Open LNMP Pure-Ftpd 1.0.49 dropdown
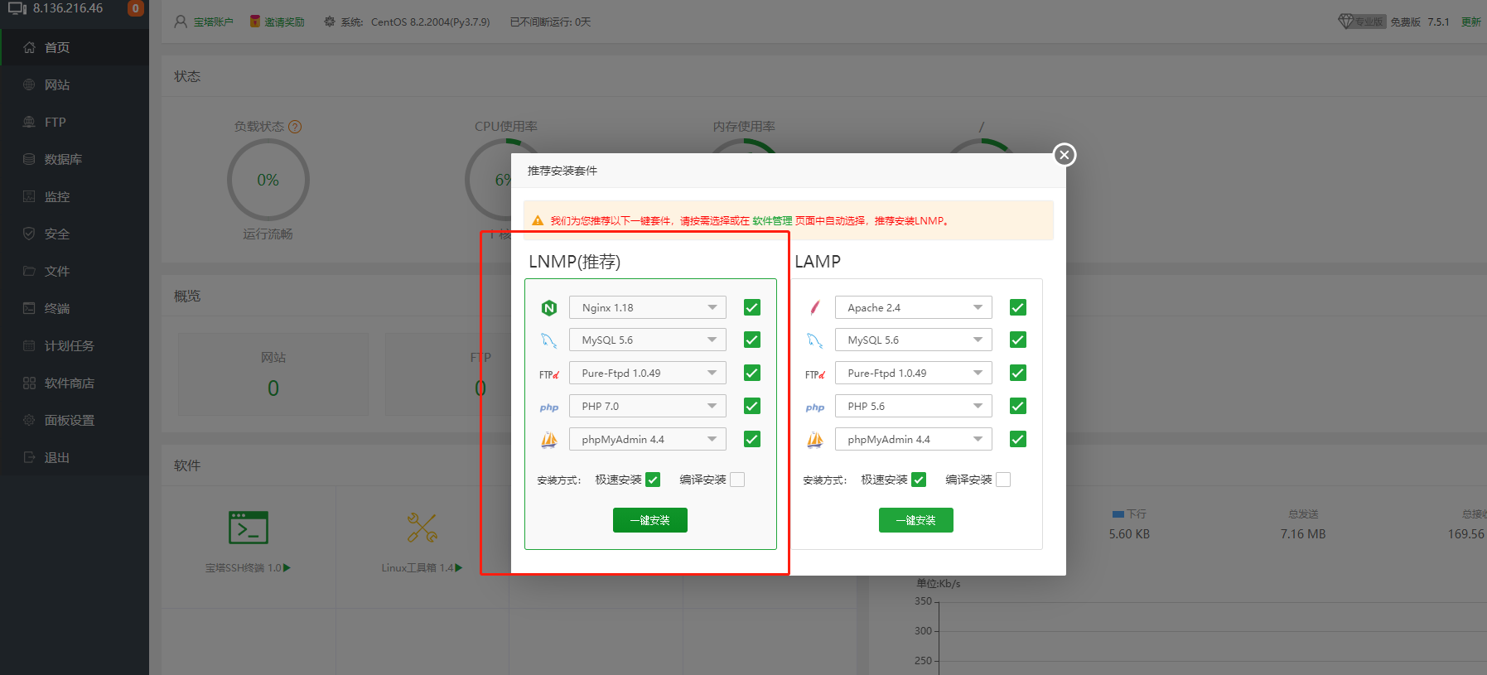Image resolution: width=1487 pixels, height=675 pixels. click(648, 373)
